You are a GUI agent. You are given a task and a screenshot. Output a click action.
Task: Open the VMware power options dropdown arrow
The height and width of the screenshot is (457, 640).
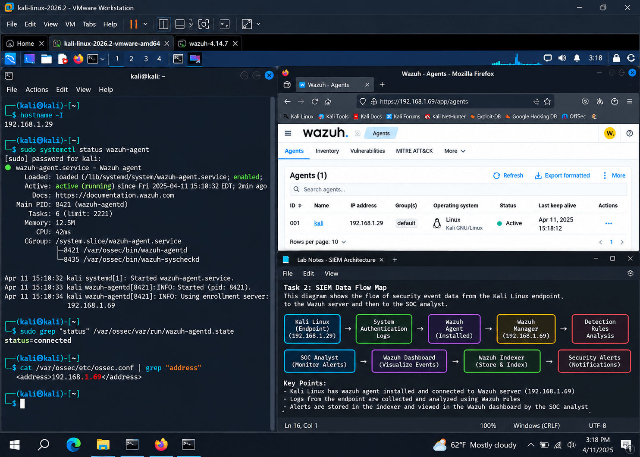pos(145,24)
